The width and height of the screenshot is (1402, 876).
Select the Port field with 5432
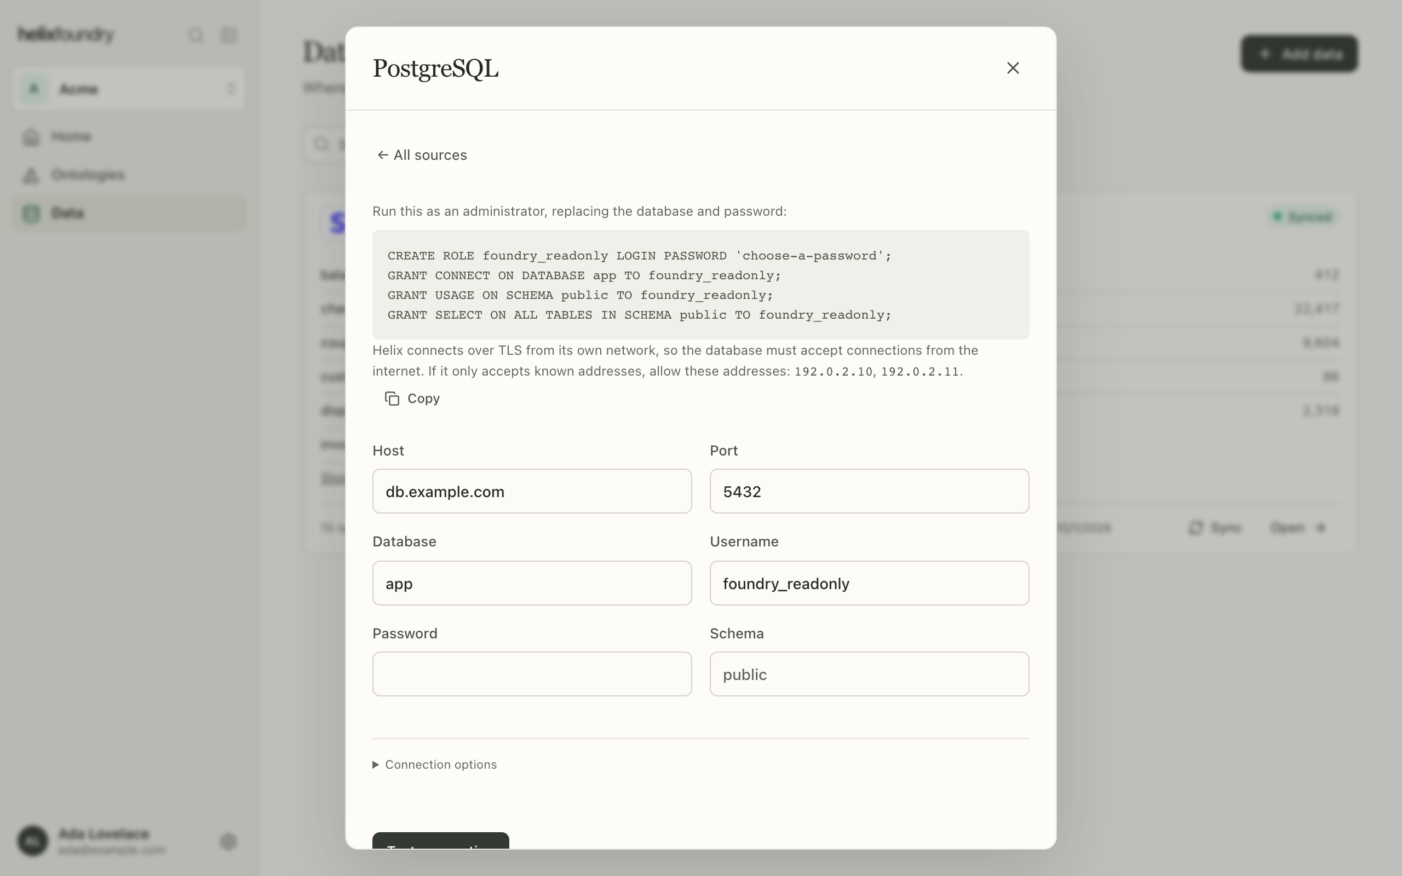pos(869,491)
